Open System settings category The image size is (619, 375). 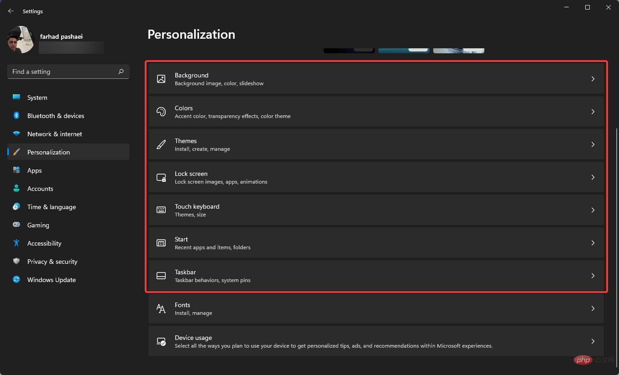click(68, 98)
